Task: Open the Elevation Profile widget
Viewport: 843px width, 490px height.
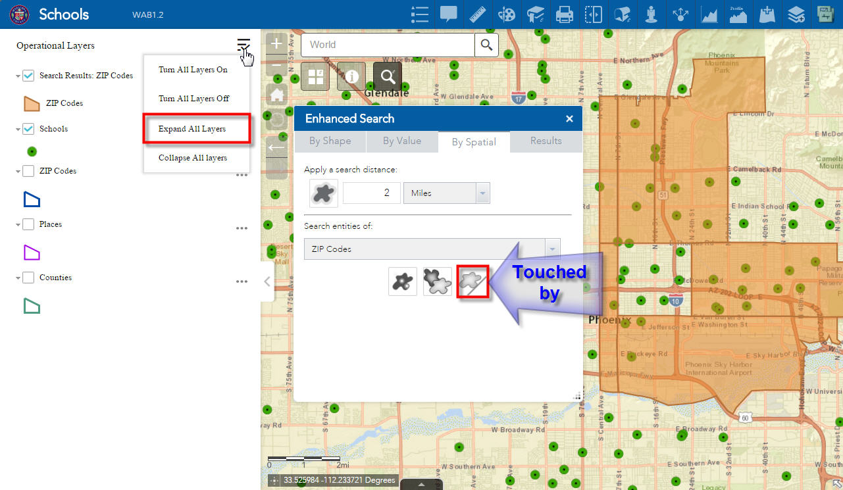Action: tap(738, 14)
